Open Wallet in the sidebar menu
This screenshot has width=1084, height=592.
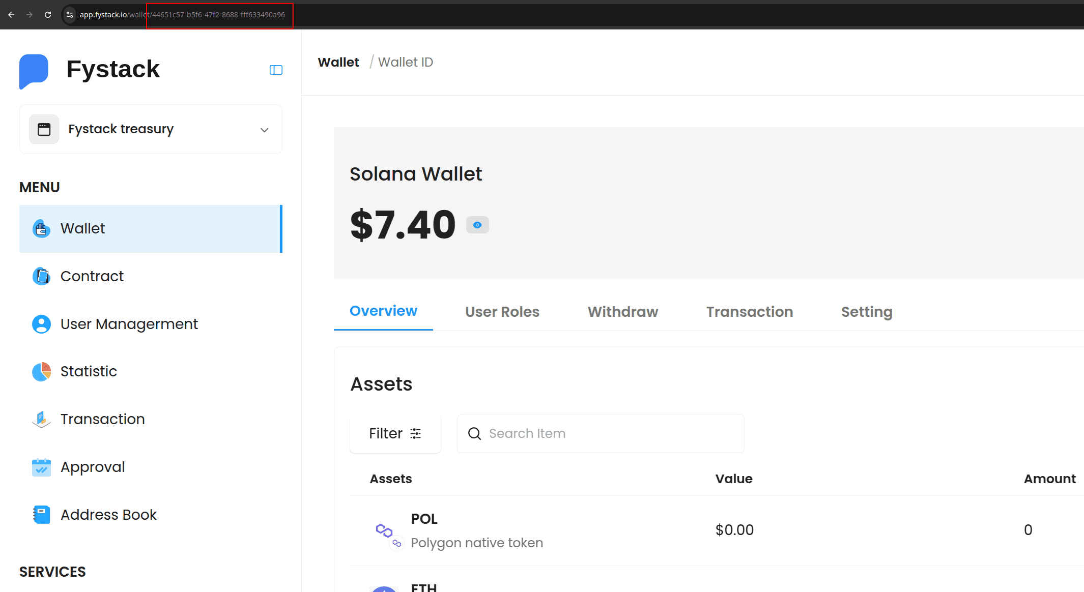[x=151, y=229]
